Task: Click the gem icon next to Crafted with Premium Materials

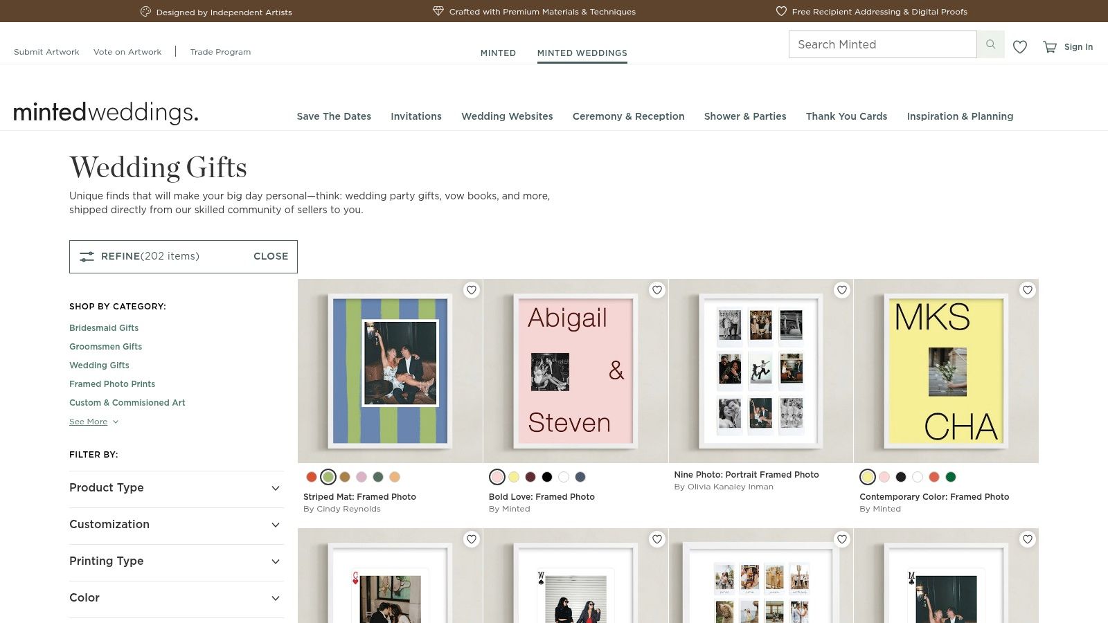Action: click(x=438, y=11)
